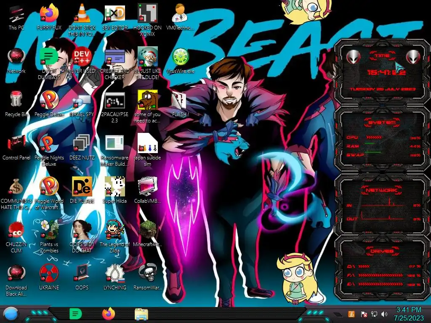Open the green pinned app on the taskbar

[x=76, y=314]
